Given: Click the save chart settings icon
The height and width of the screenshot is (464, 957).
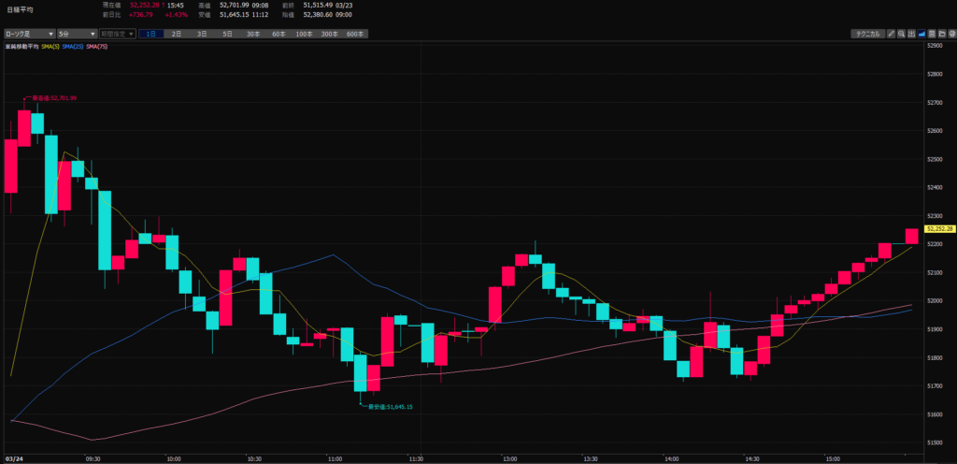Looking at the screenshot, I should coord(931,34).
